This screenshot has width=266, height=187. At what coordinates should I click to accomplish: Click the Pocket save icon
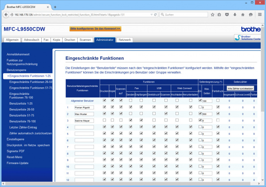tap(227, 15)
